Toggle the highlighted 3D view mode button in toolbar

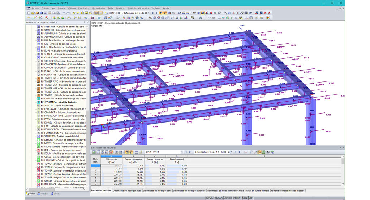click(202, 13)
